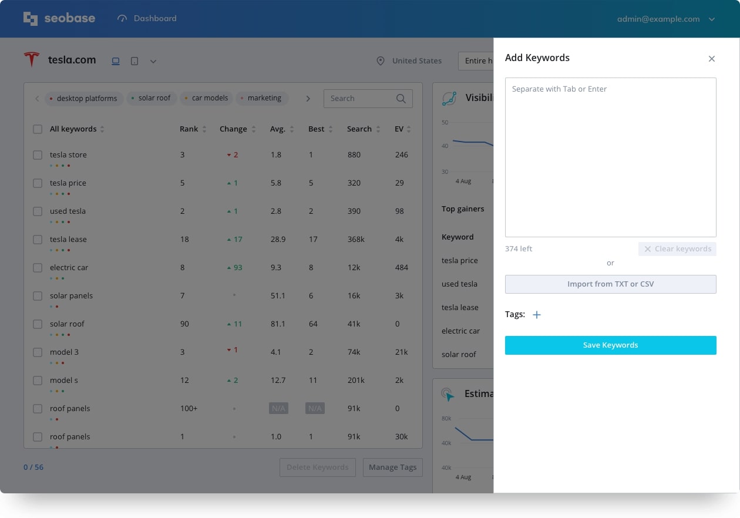Click the United States location pin icon
Screen dimensions: 740x518
[x=381, y=61]
